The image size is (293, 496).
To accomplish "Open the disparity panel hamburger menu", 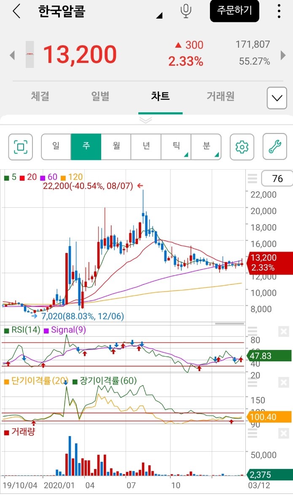I will coord(252,382).
